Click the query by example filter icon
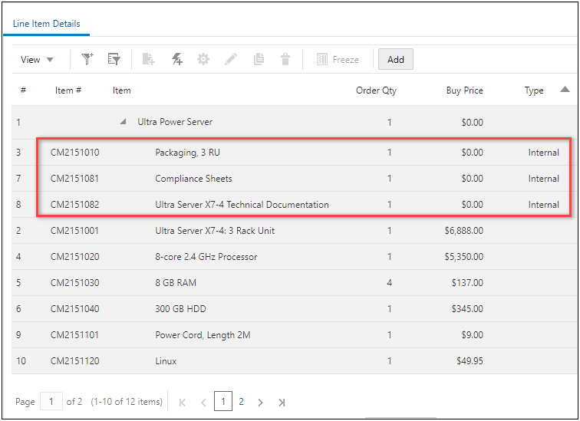 tap(114, 60)
